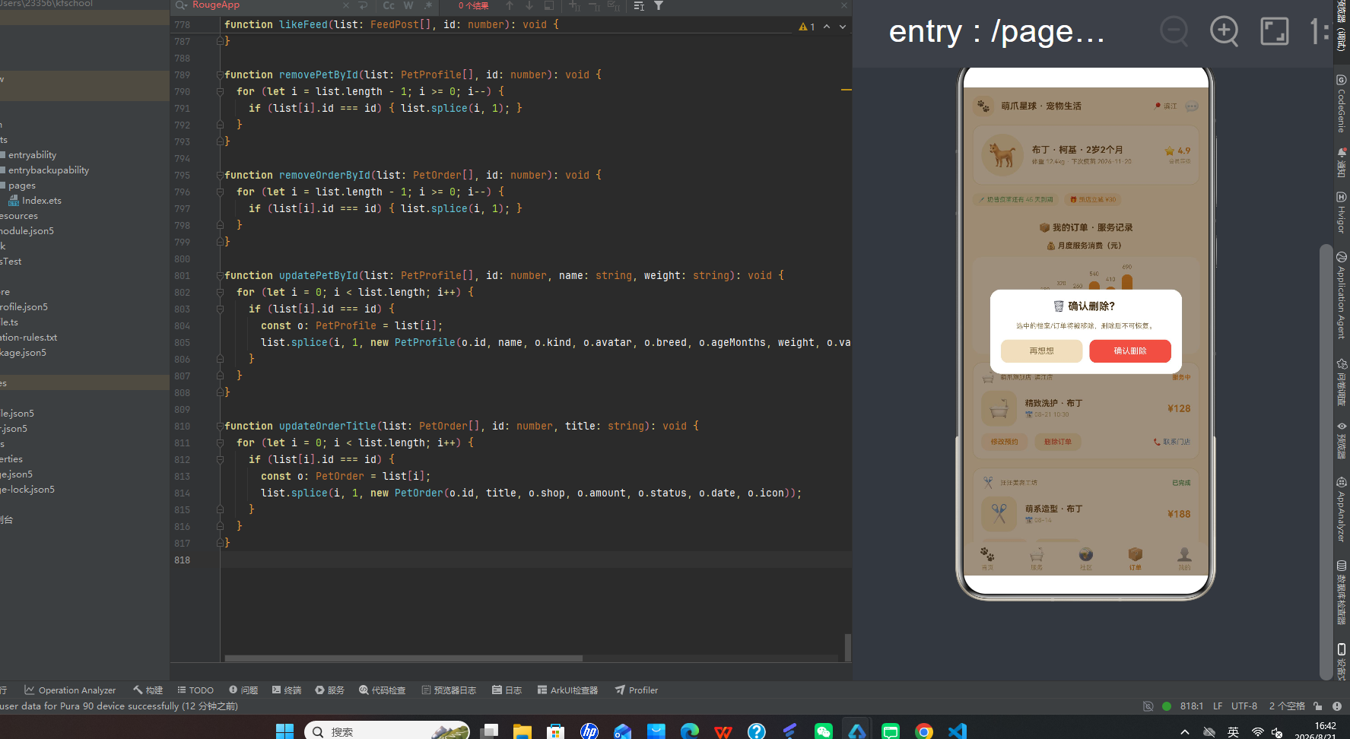1350x739 pixels.
Task: Fold the for loop on line 811
Action: click(x=220, y=443)
